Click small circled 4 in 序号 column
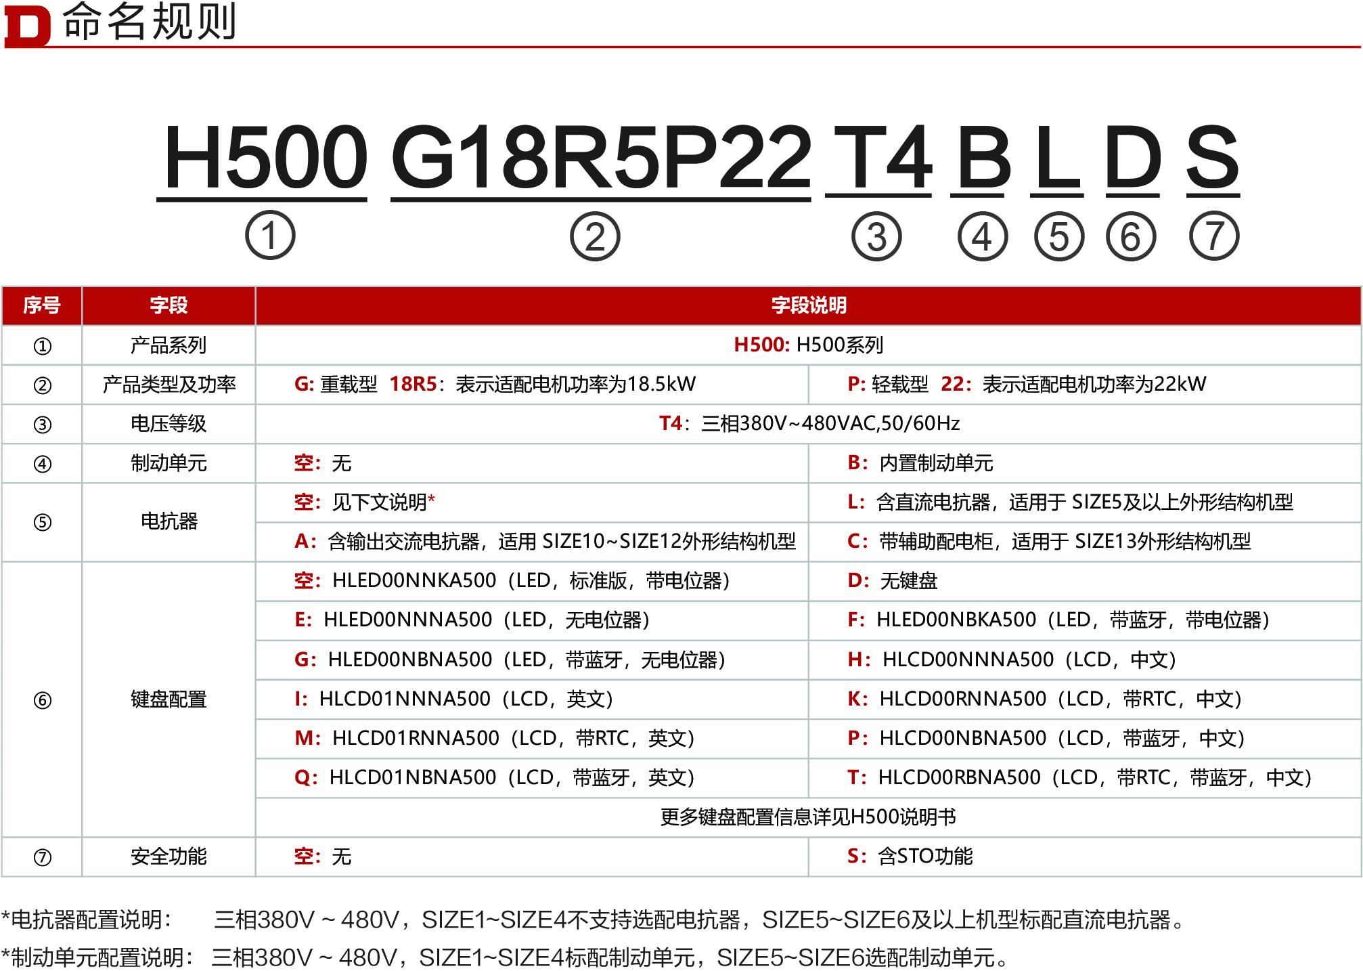This screenshot has height=971, width=1363. [42, 464]
